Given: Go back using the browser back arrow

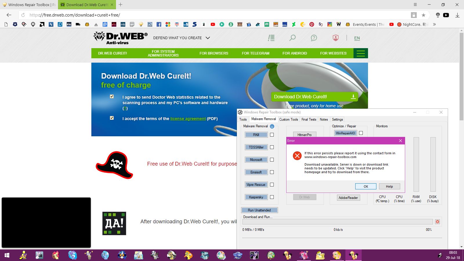Looking at the screenshot, I should pos(9,15).
